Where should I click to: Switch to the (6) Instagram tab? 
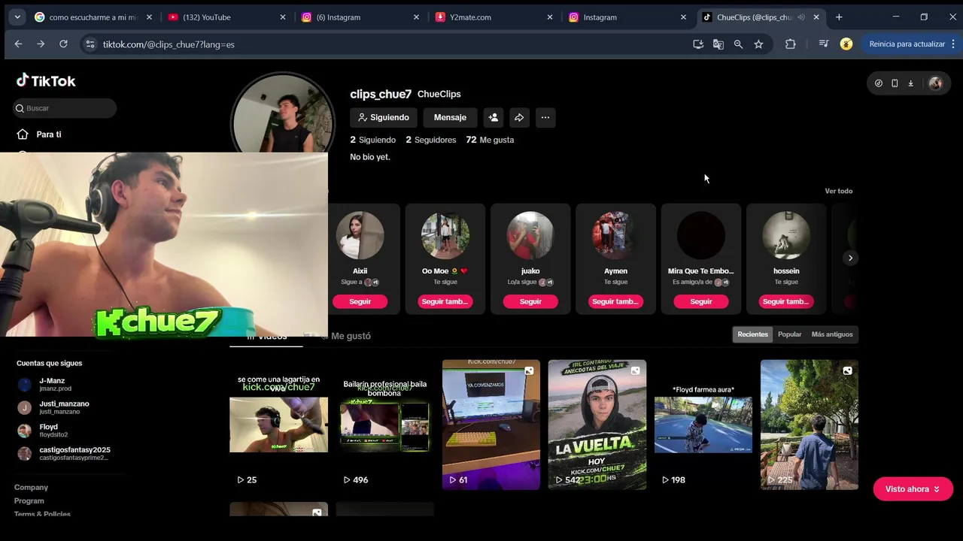pyautogui.click(x=359, y=17)
